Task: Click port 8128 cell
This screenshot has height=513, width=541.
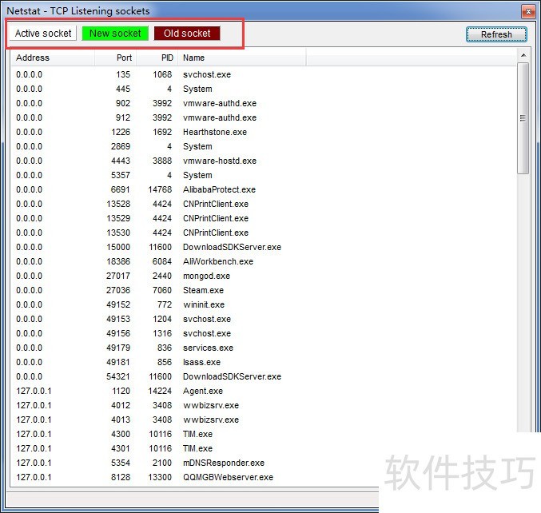Action: point(121,477)
